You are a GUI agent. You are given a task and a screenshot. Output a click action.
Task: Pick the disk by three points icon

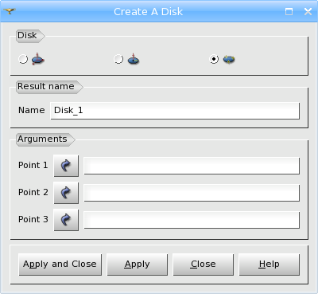pos(229,59)
